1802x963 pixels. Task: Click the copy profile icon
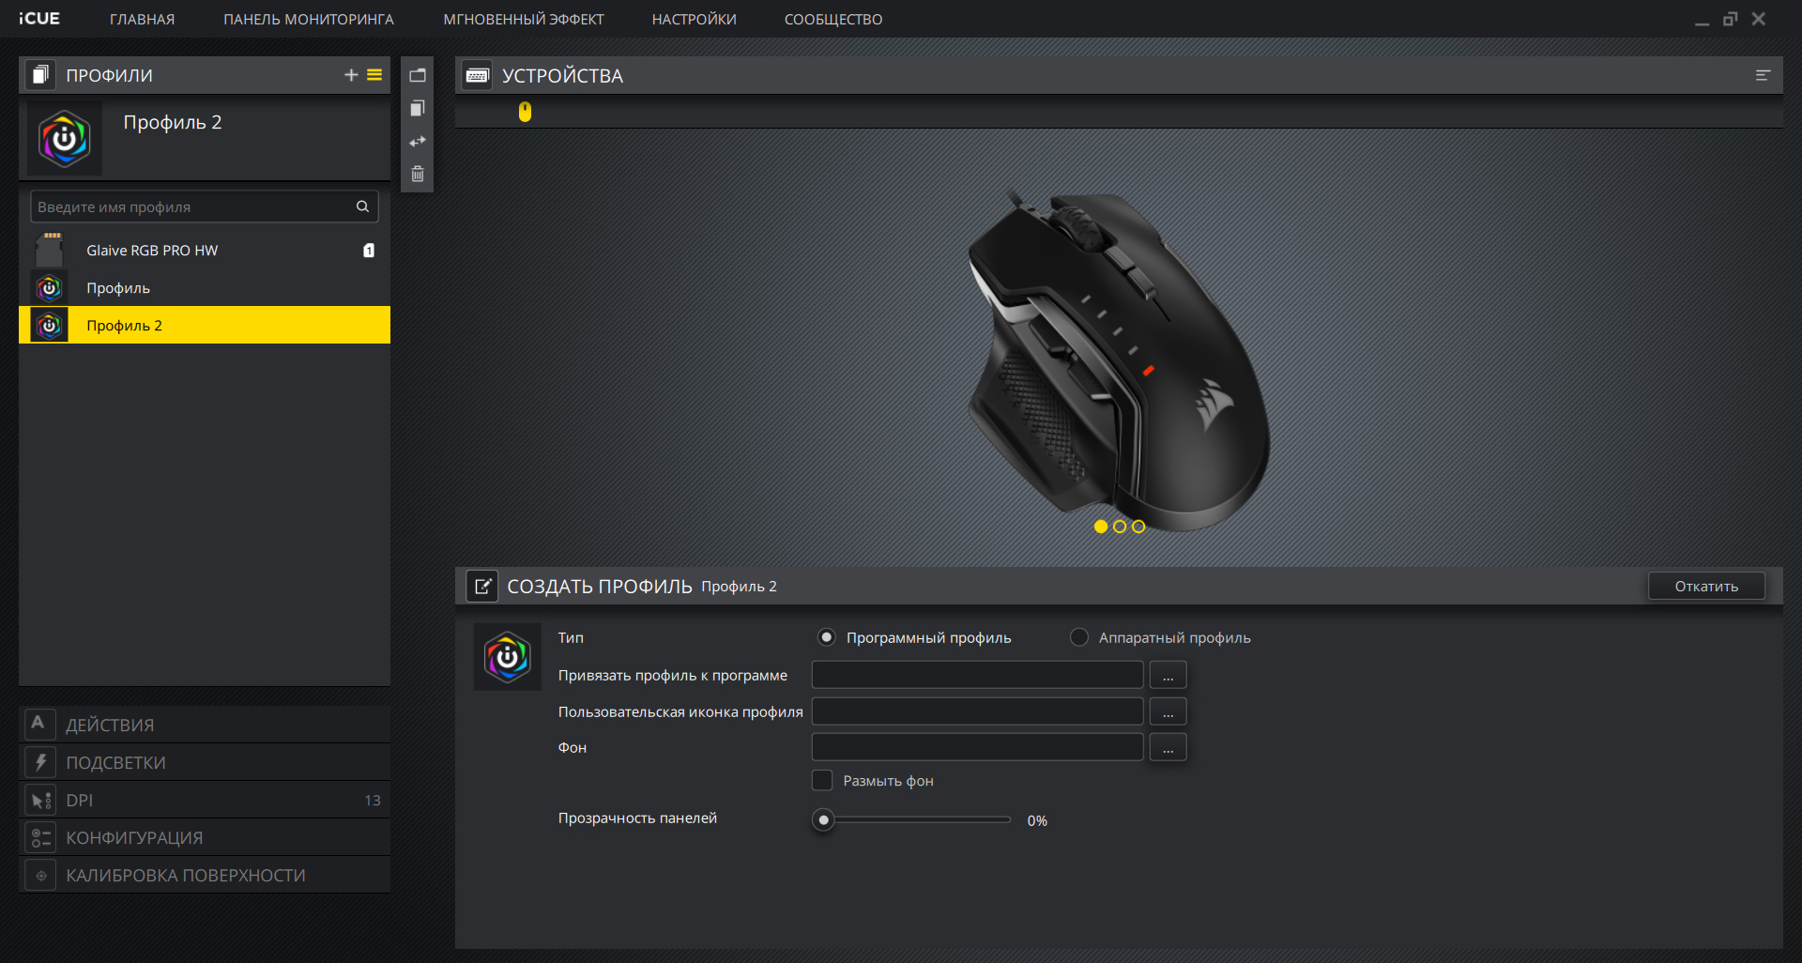point(418,109)
